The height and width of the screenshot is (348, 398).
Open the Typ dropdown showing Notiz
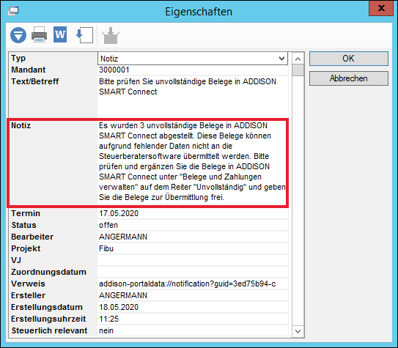[193, 59]
